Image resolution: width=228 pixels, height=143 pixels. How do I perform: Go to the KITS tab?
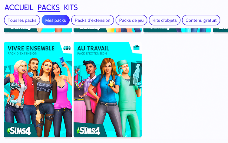tap(71, 8)
